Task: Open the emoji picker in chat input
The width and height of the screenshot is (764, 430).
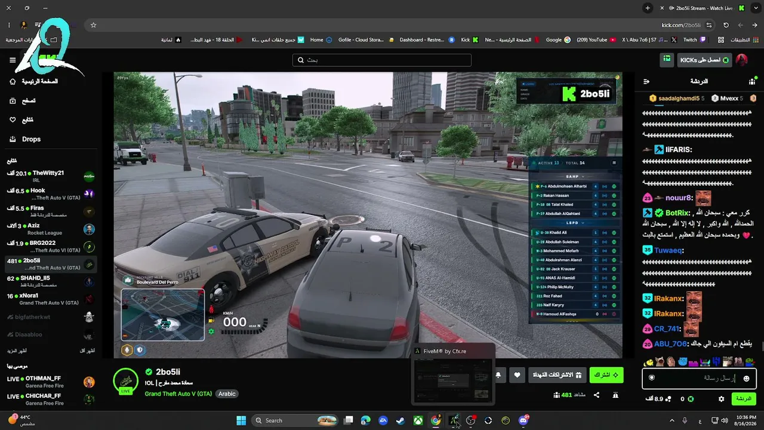Action: [x=747, y=378]
